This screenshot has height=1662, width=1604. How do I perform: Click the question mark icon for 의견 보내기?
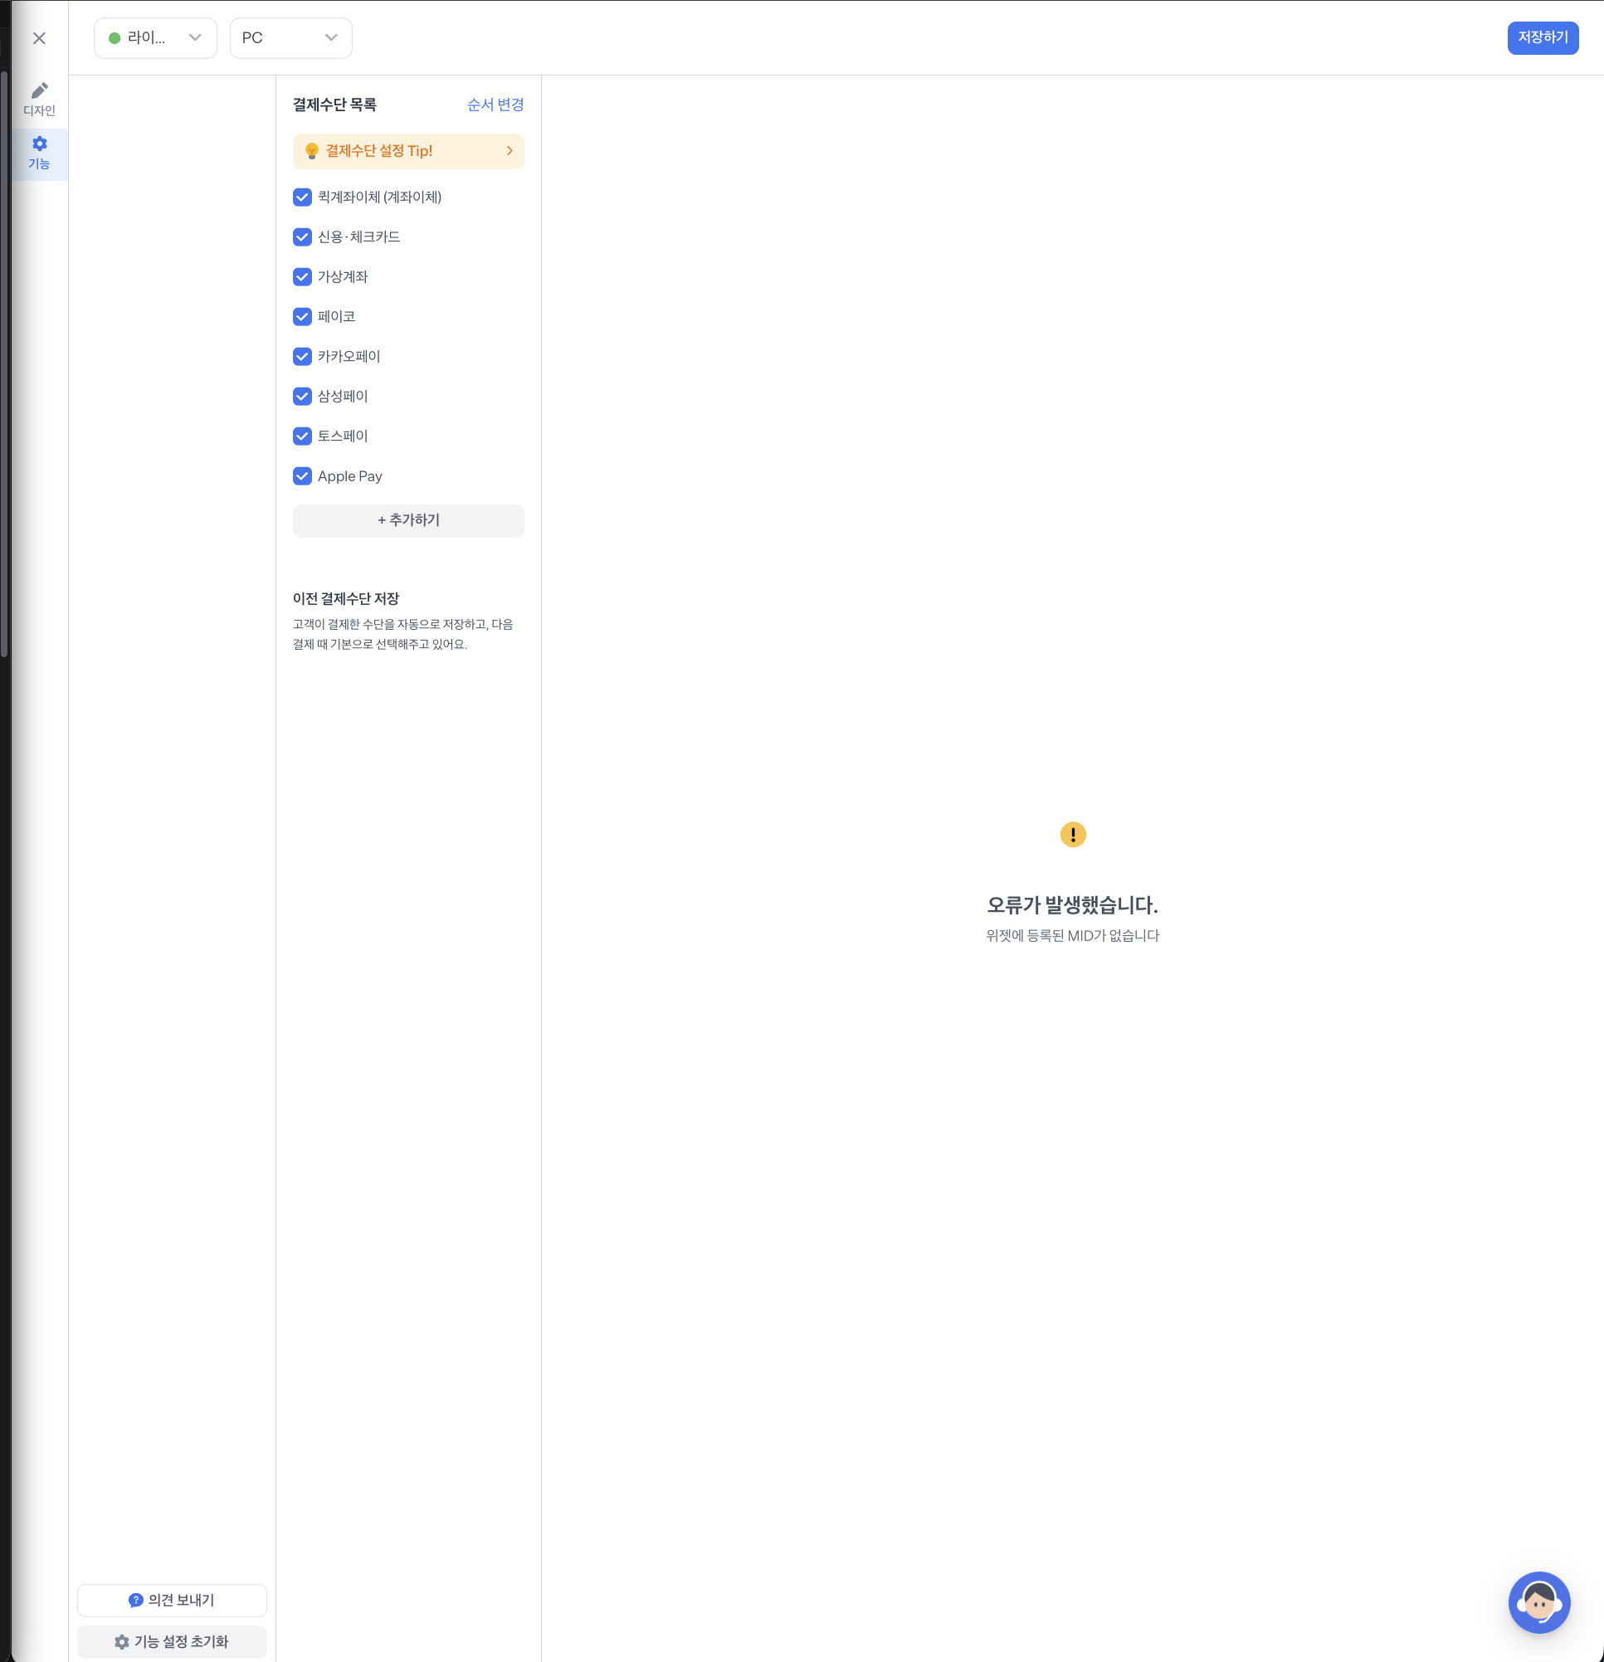pos(135,1600)
